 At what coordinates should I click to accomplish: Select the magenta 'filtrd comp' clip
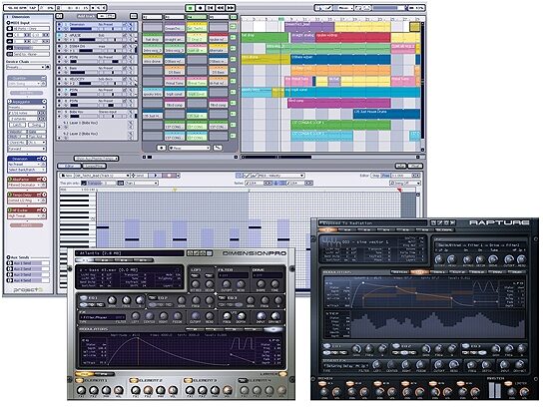tap(339, 103)
